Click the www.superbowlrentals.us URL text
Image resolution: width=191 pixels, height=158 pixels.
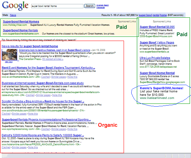(x=154, y=52)
